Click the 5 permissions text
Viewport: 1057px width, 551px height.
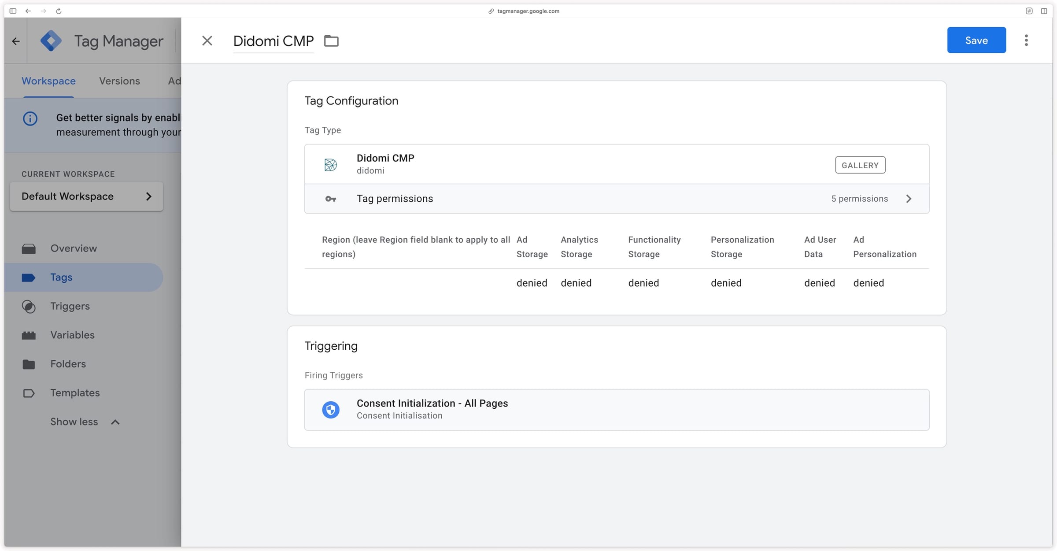859,199
